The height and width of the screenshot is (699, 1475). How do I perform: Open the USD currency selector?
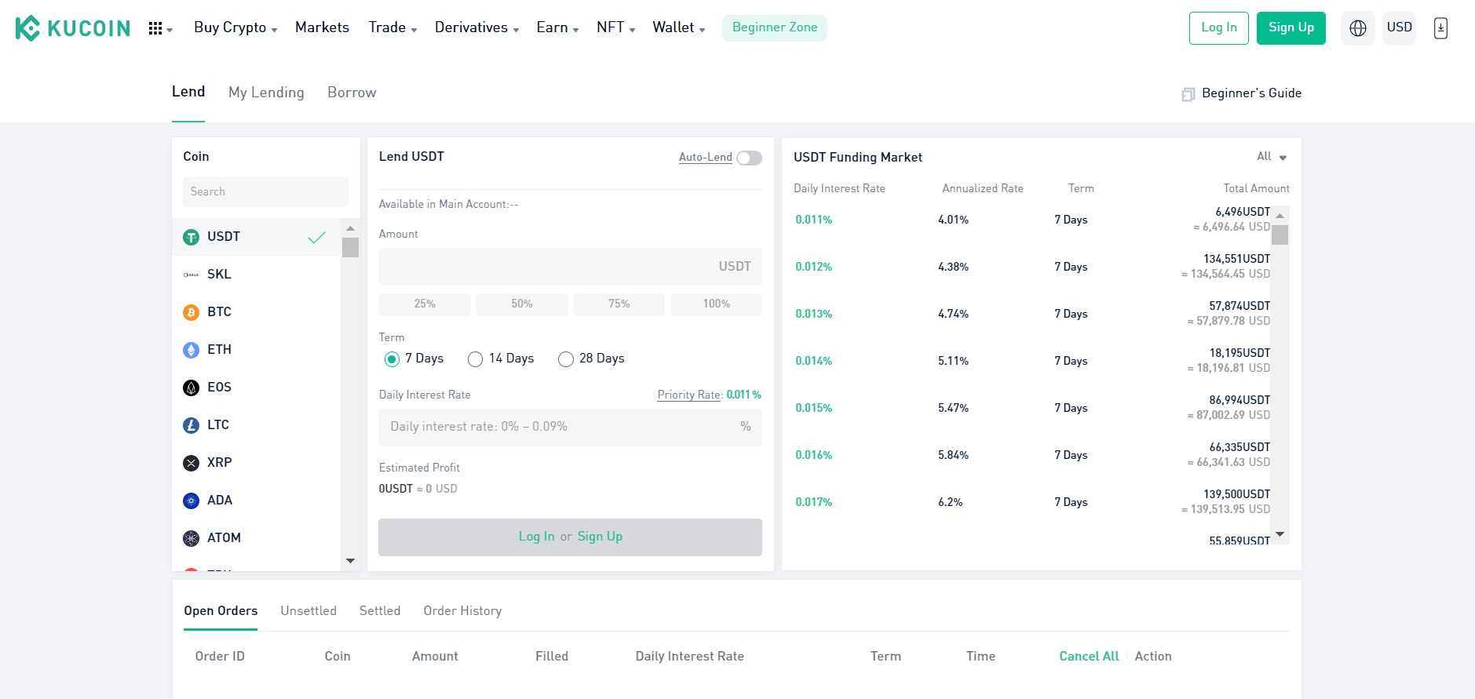point(1399,27)
